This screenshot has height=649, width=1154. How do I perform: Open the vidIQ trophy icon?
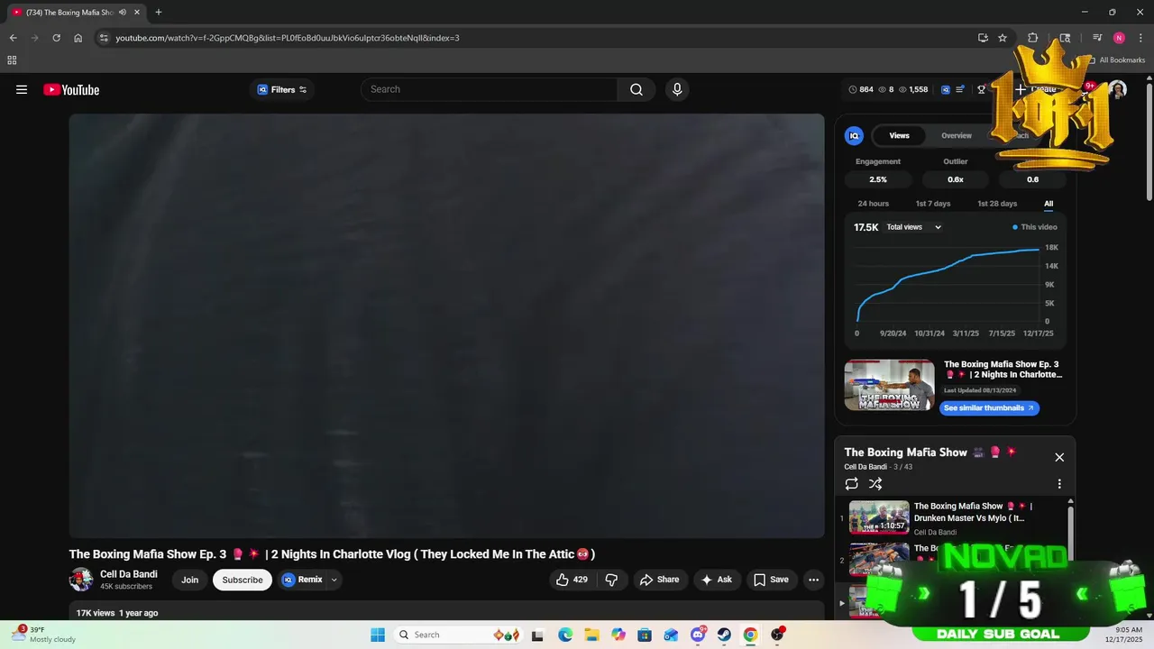(982, 89)
